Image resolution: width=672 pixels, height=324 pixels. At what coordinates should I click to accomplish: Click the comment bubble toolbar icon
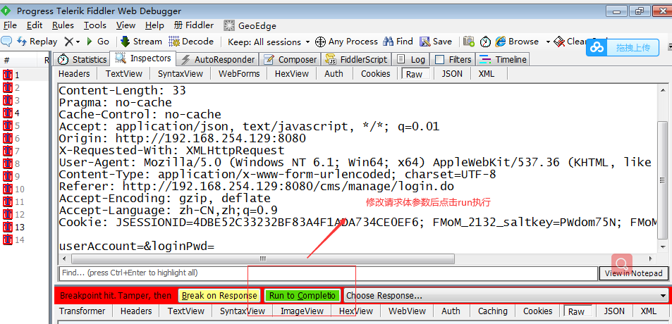[6, 42]
